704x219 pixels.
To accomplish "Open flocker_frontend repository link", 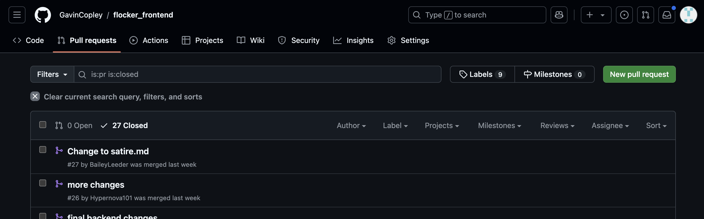I will tap(143, 15).
